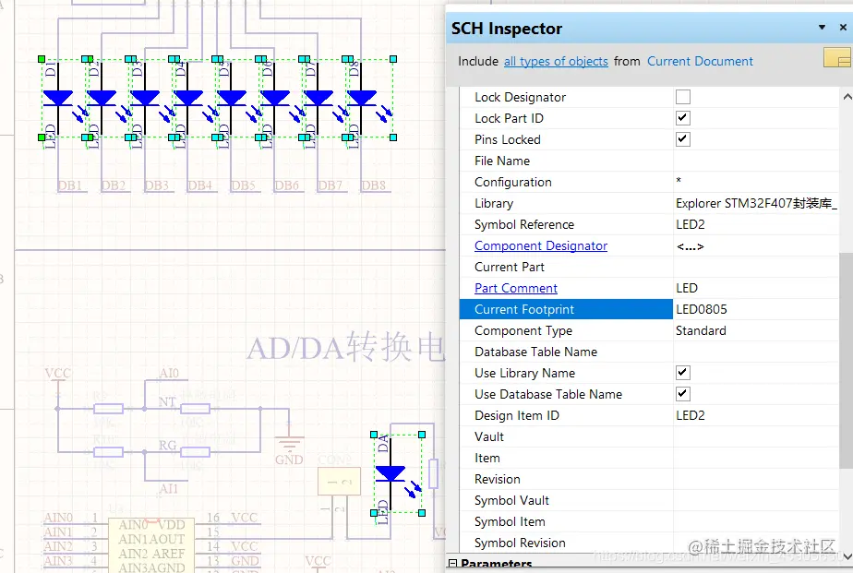This screenshot has width=853, height=573.
Task: Select the D7 LED symbol on schematic
Action: click(318, 99)
